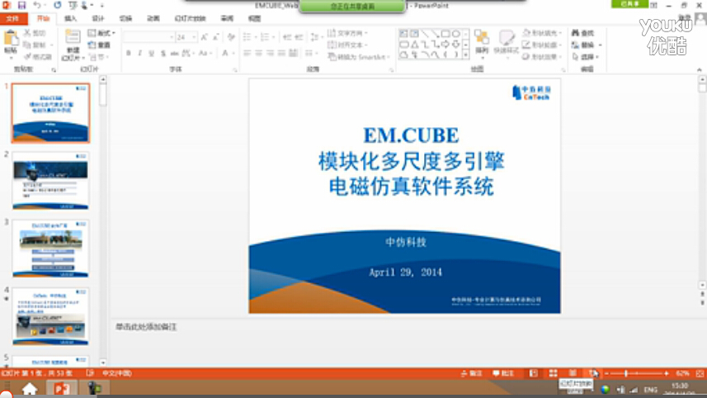
Task: Click the Reading view icon in status bar
Action: pos(573,373)
